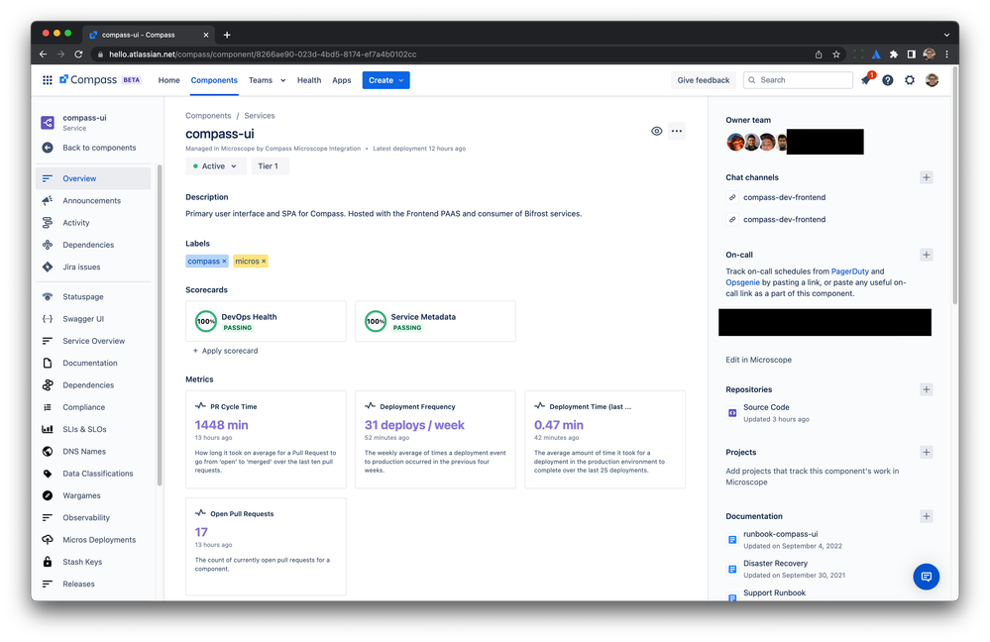Open the help question mark icon

pos(886,80)
